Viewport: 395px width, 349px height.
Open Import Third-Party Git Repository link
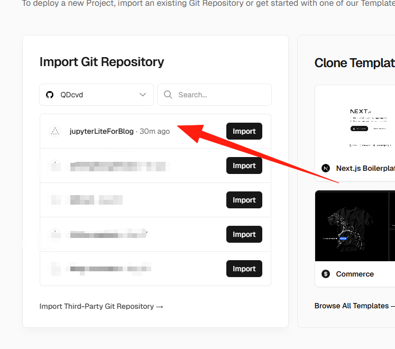[102, 306]
